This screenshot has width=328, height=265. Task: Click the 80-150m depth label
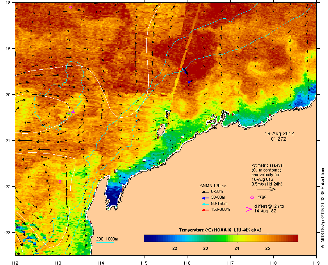tap(219, 203)
